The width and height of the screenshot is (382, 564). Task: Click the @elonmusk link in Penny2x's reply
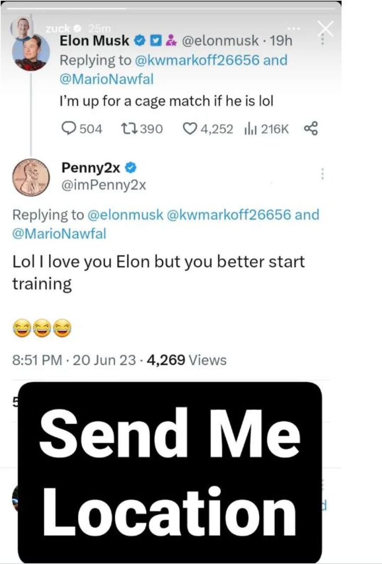[125, 215]
